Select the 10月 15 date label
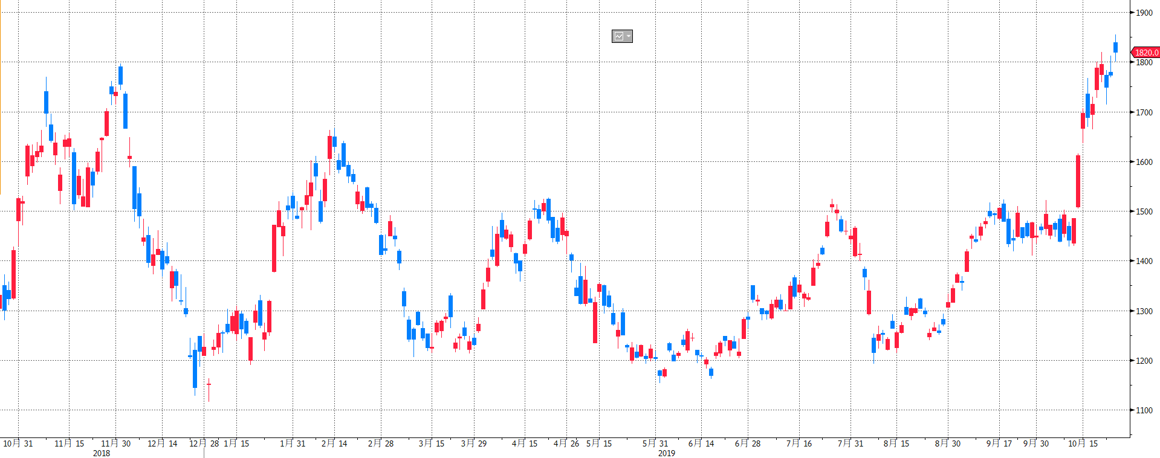 (1083, 443)
